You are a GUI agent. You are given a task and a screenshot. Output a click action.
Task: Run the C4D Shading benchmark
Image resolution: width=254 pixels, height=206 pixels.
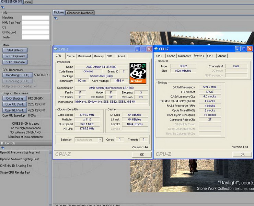[x=14, y=99]
